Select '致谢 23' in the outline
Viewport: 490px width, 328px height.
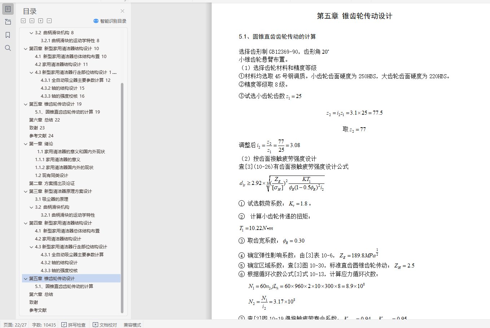37,128
